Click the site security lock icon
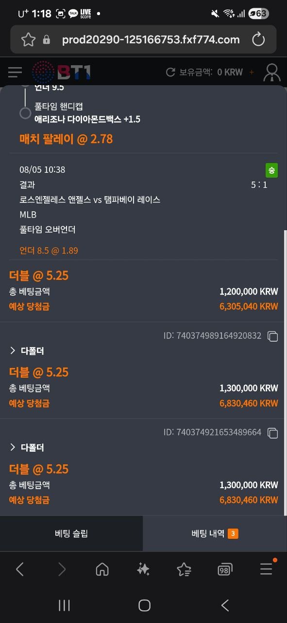 point(45,39)
